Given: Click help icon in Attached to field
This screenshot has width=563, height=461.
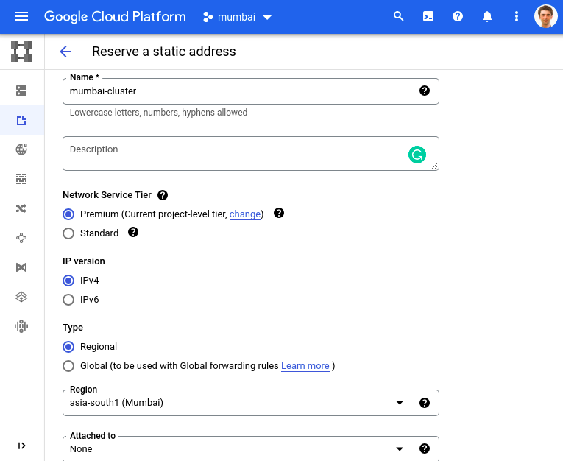Looking at the screenshot, I should pos(425,448).
